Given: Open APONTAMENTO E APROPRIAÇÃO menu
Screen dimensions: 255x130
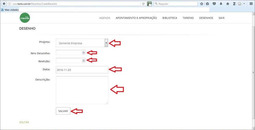Looking at the screenshot, I should (136, 18).
